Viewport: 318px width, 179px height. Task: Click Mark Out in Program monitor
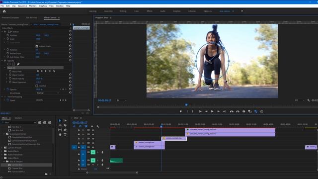(x=193, y=111)
